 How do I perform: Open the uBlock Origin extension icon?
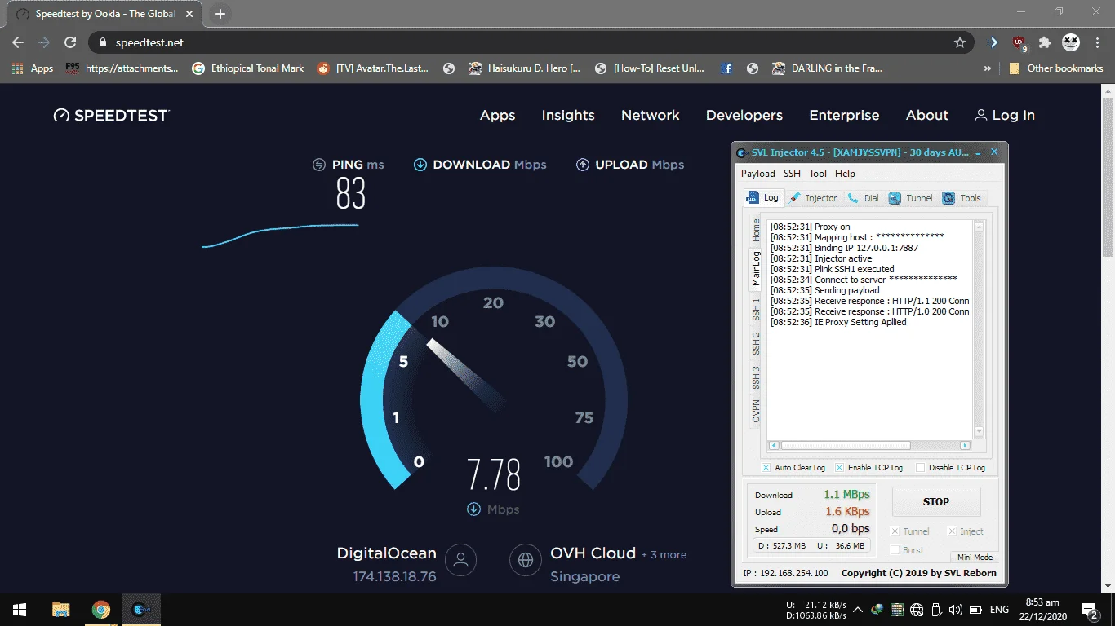click(1019, 43)
